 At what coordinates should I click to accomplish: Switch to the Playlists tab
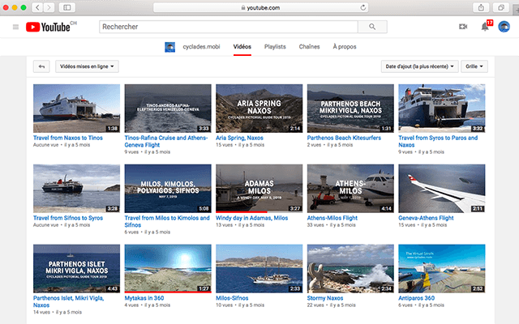(x=275, y=47)
